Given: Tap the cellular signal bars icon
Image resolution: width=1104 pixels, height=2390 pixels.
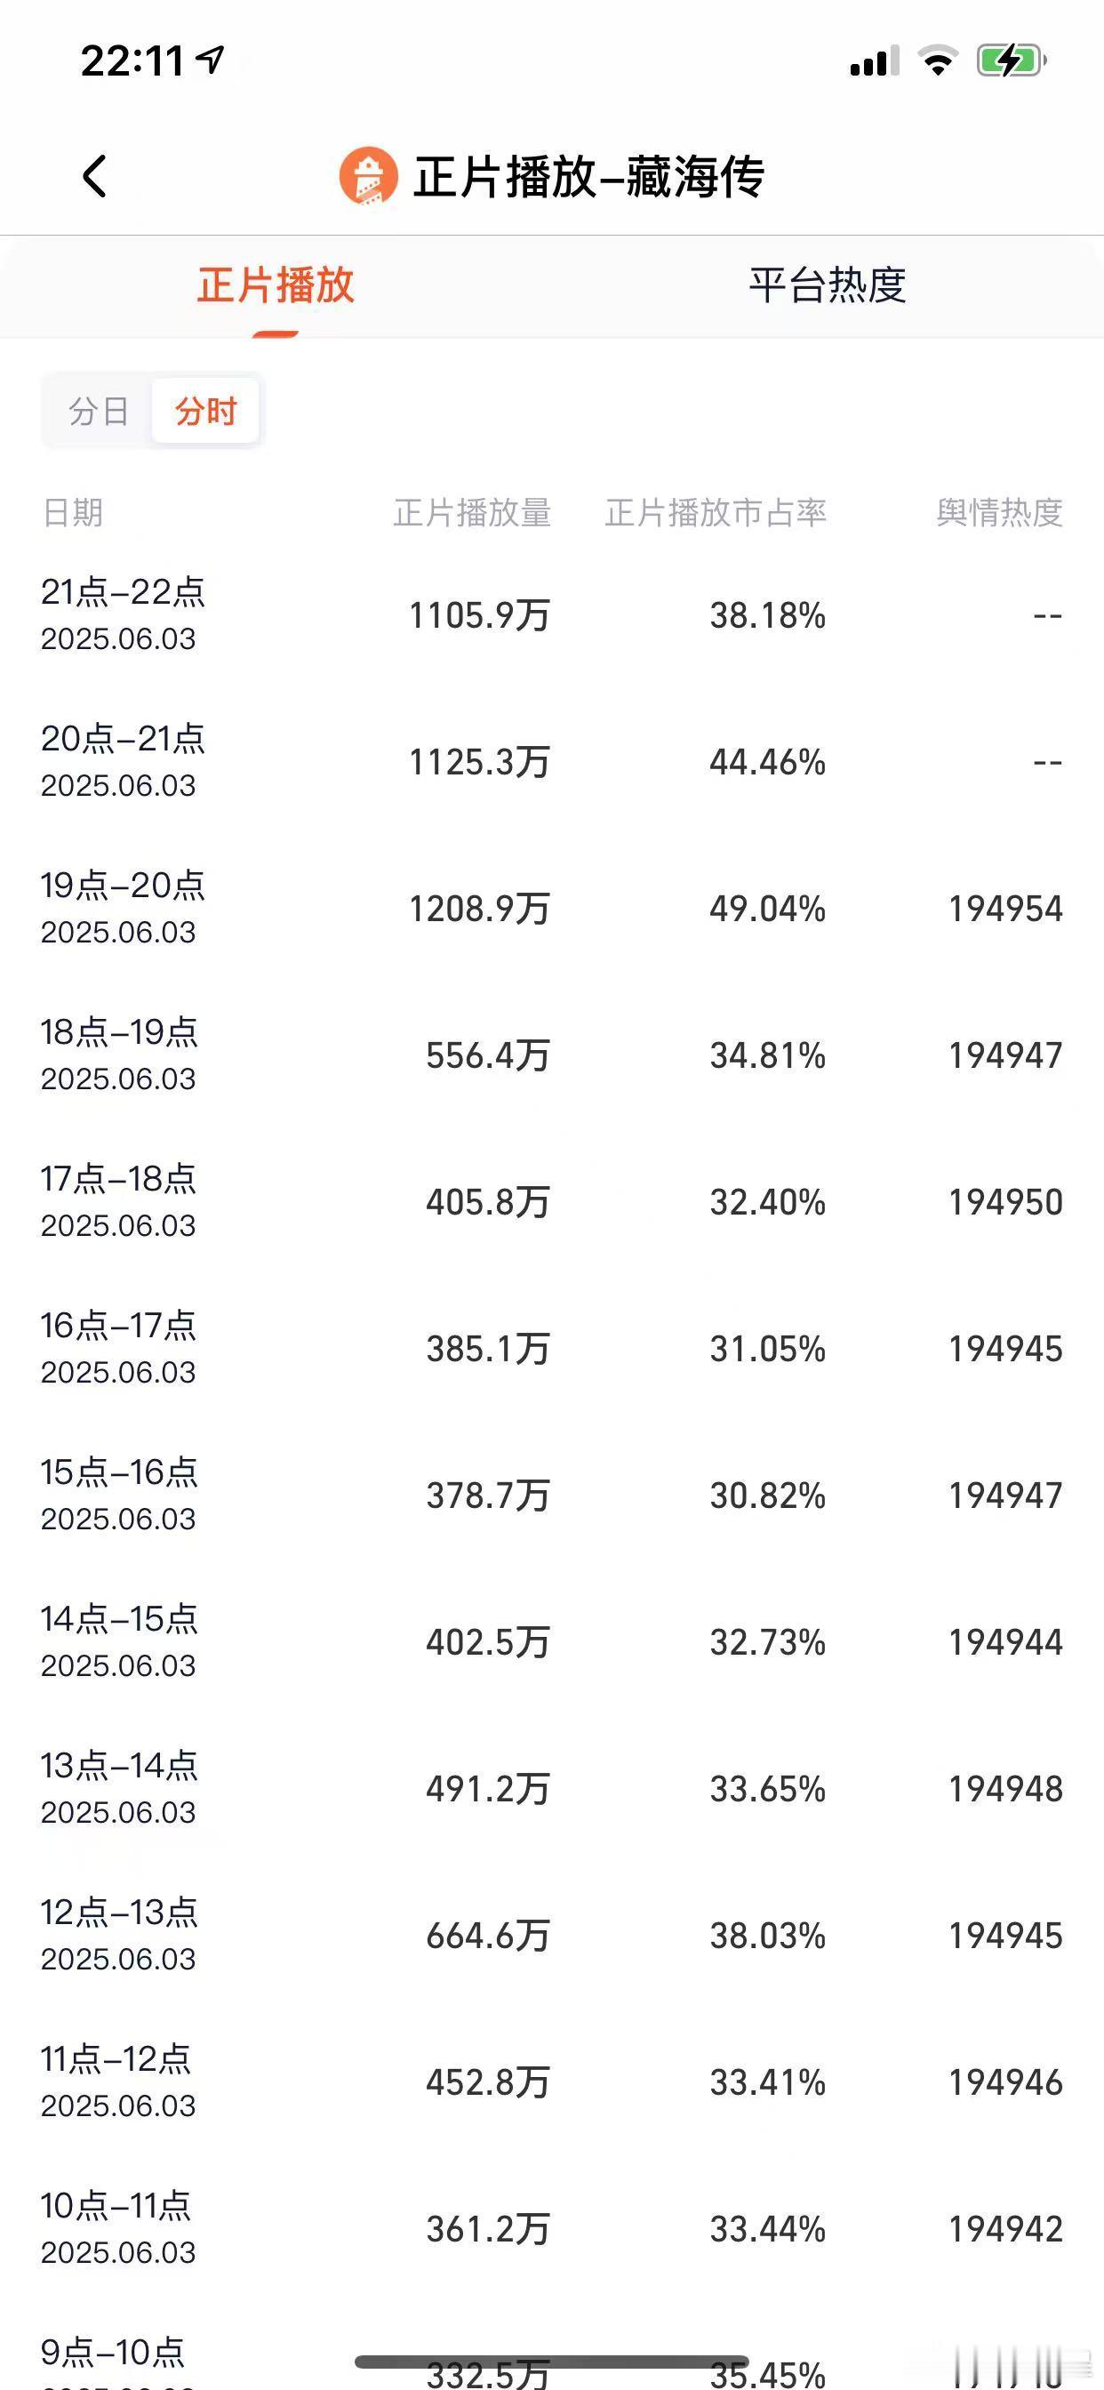Looking at the screenshot, I should coord(874,61).
